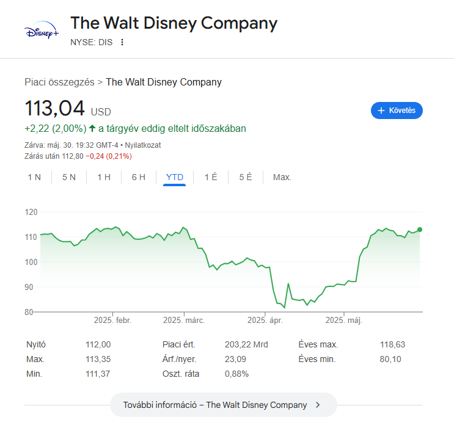Click the stock price 113,04

coord(55,108)
